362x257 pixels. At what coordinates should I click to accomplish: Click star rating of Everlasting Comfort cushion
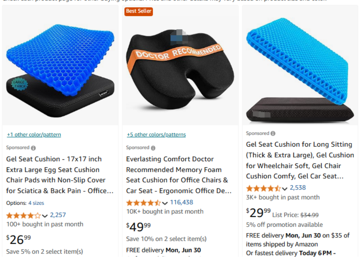[x=143, y=203]
